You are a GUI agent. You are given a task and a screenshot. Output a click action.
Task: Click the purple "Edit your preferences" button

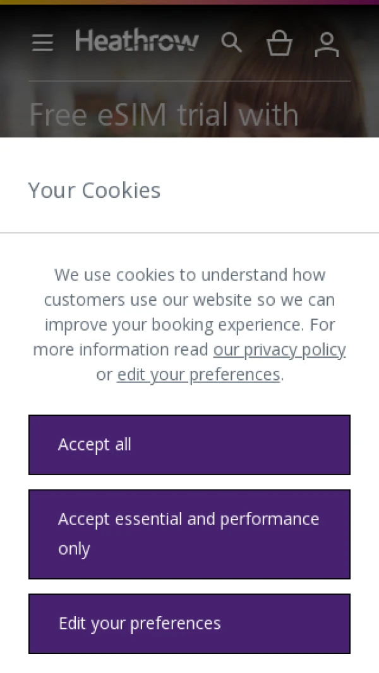point(189,623)
